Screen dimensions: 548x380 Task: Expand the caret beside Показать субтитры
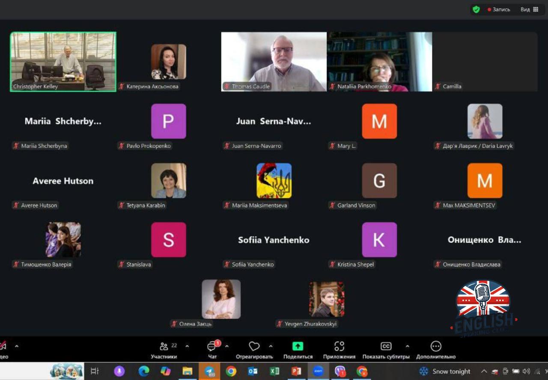[407, 346]
